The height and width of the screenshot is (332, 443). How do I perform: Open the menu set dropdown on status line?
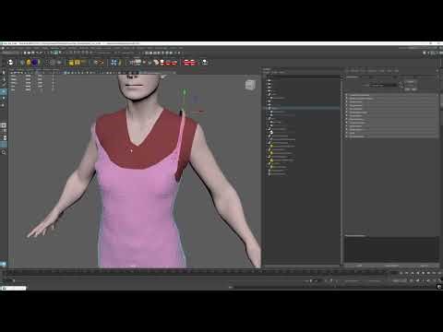[x=11, y=53]
